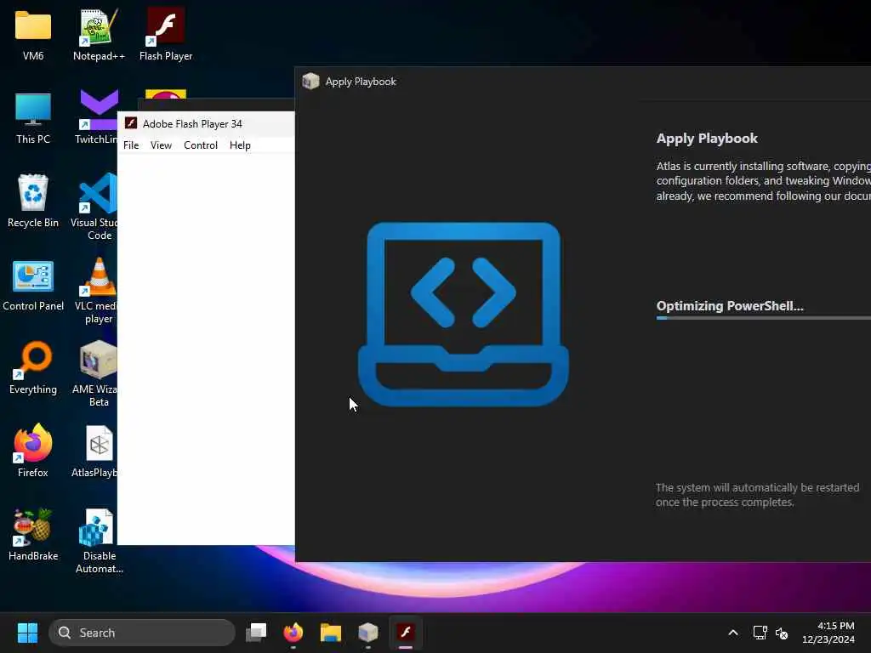Open the Control menu in Flash Player
Viewport: 871px width, 653px height.
pyautogui.click(x=201, y=145)
